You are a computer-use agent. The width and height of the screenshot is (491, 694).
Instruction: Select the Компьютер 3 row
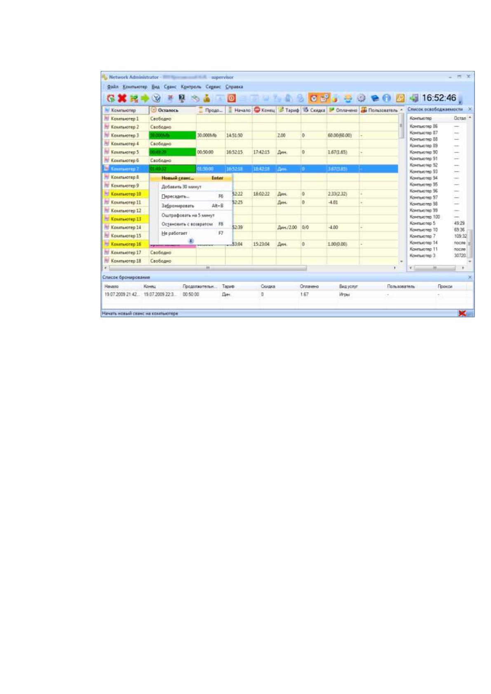[x=250, y=135]
